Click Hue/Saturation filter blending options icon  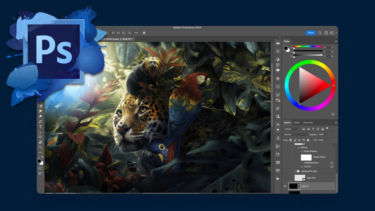click(x=331, y=163)
